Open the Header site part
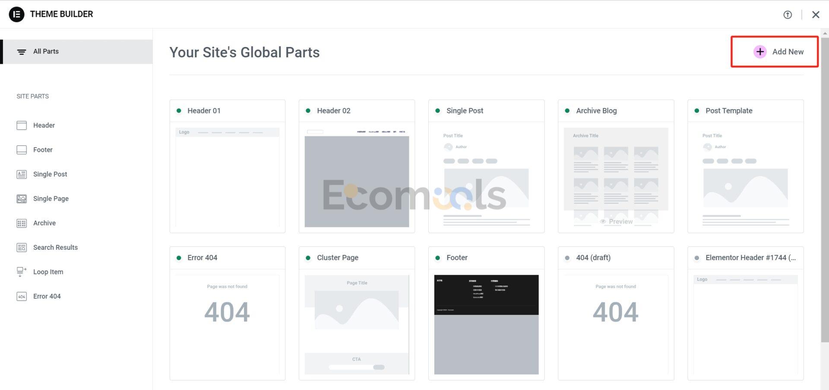This screenshot has height=390, width=829. point(44,126)
